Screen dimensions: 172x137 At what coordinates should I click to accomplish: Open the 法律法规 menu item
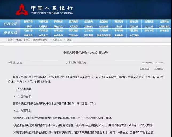point(43,22)
